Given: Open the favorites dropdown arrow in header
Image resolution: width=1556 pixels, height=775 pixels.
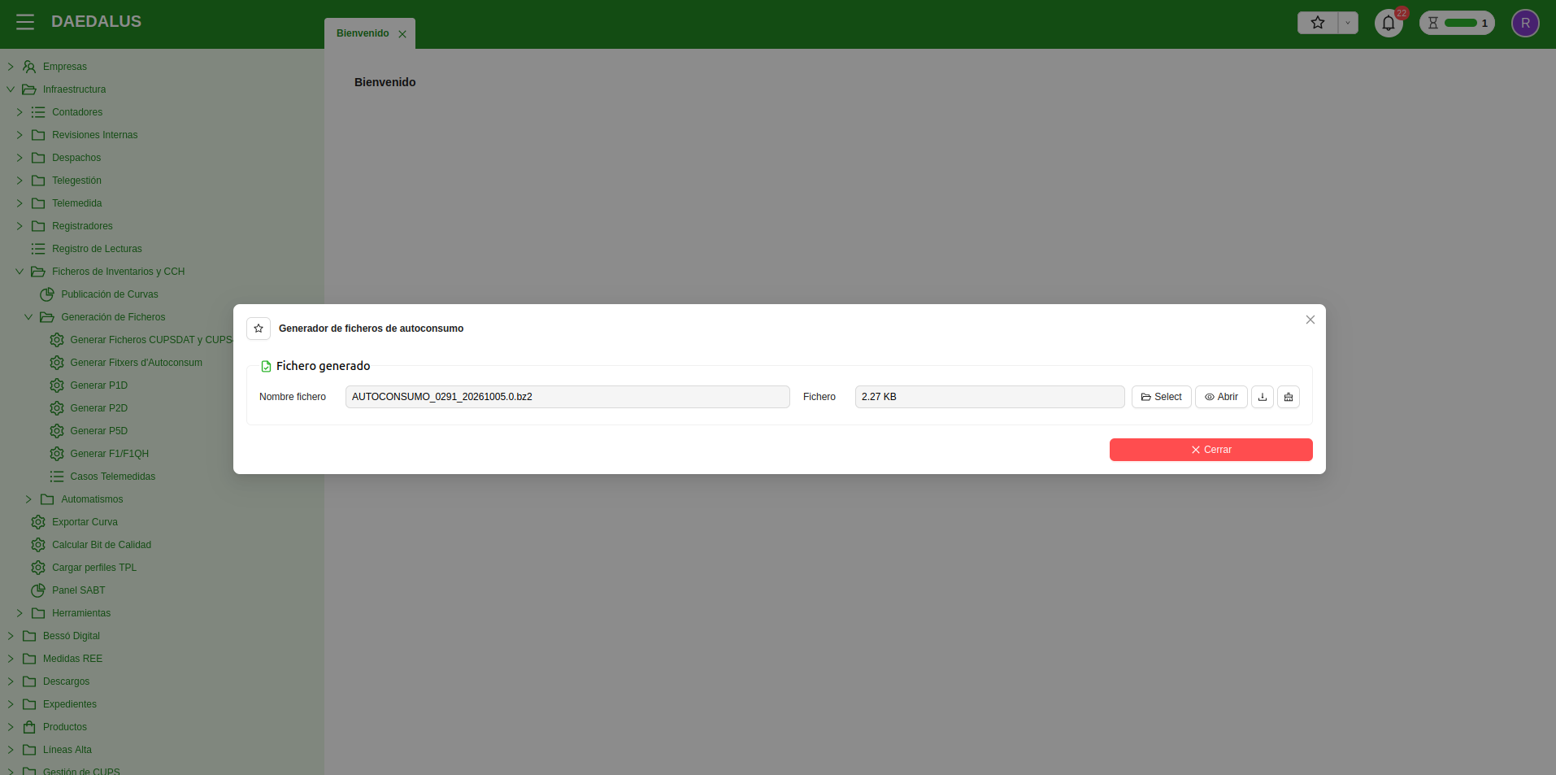Looking at the screenshot, I should pos(1348,23).
